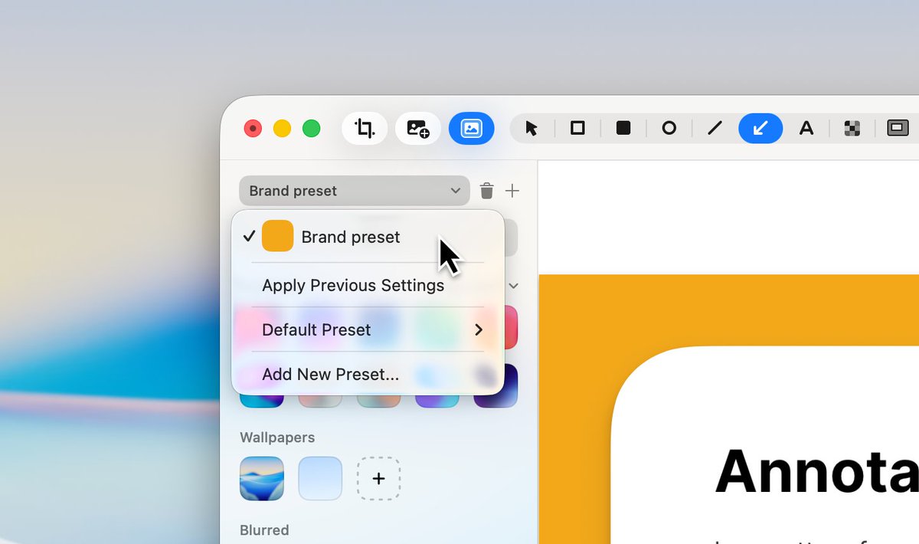
Task: Select Apply Previous Settings
Action: pos(368,285)
